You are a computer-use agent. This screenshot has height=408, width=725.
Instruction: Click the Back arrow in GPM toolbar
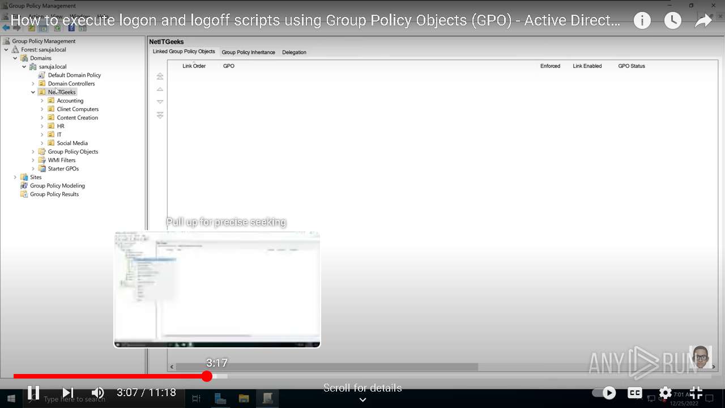click(6, 28)
